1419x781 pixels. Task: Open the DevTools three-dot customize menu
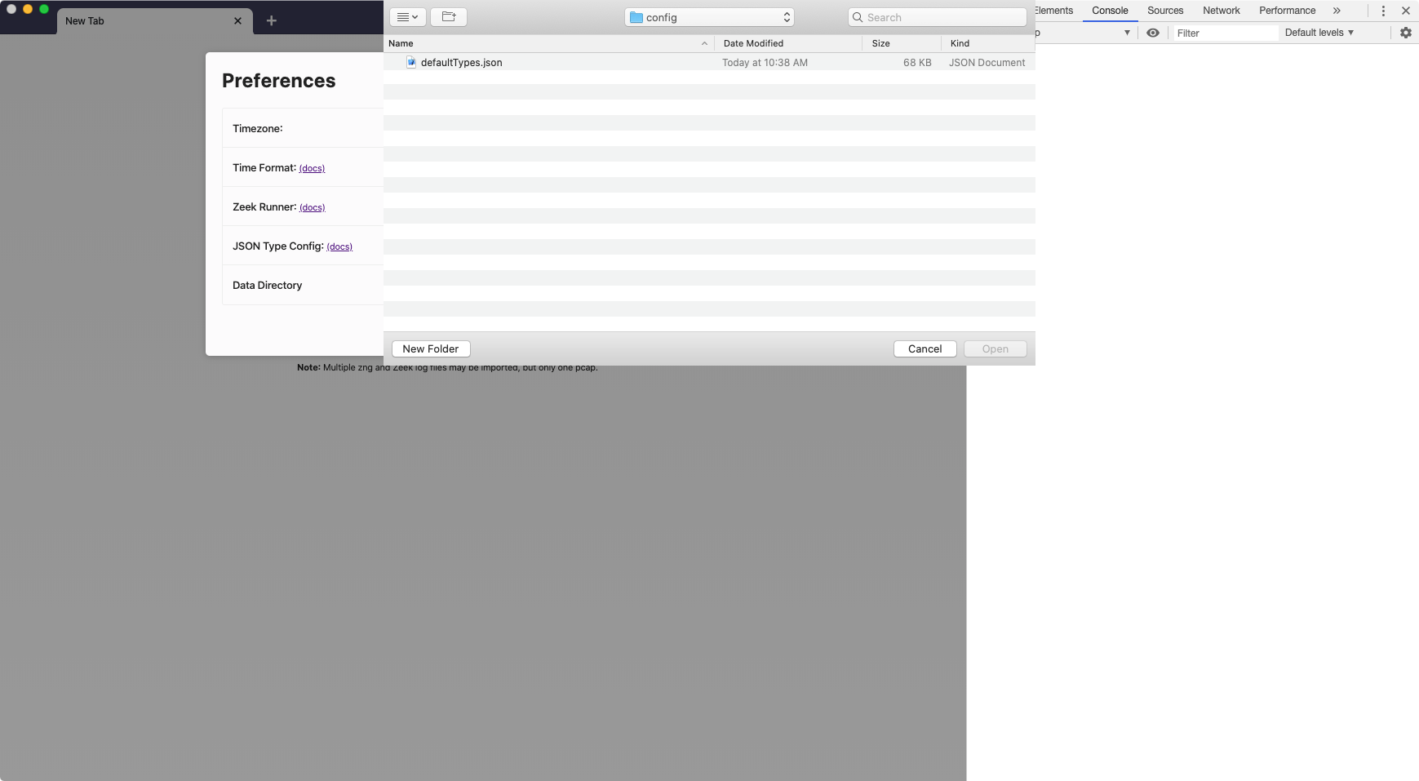click(x=1383, y=10)
